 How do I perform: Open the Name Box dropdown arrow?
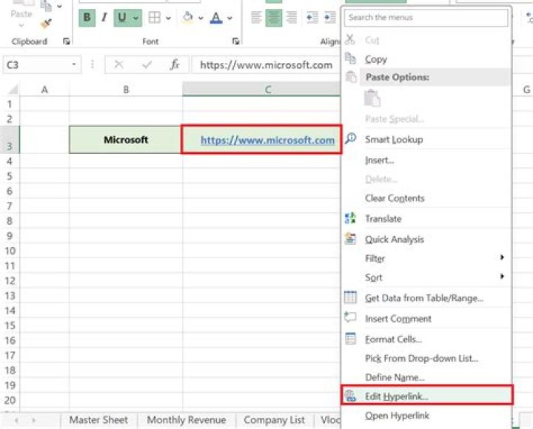pos(74,64)
